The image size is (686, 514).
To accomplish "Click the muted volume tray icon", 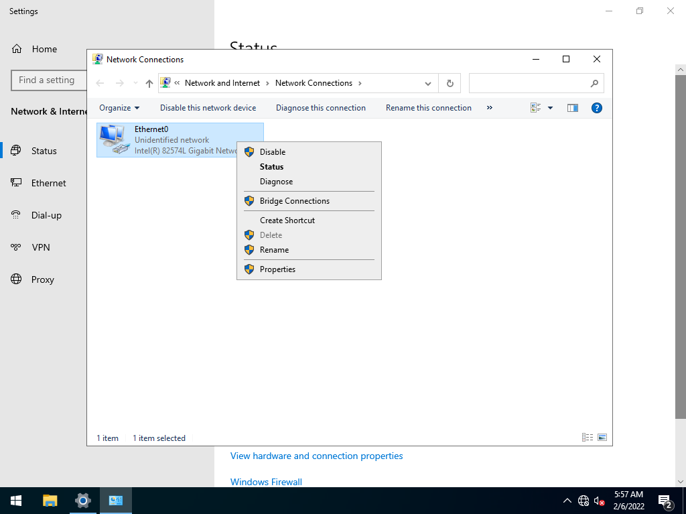I will click(x=600, y=501).
